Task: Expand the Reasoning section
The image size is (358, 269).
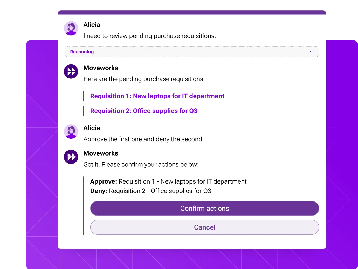Action: point(192,52)
